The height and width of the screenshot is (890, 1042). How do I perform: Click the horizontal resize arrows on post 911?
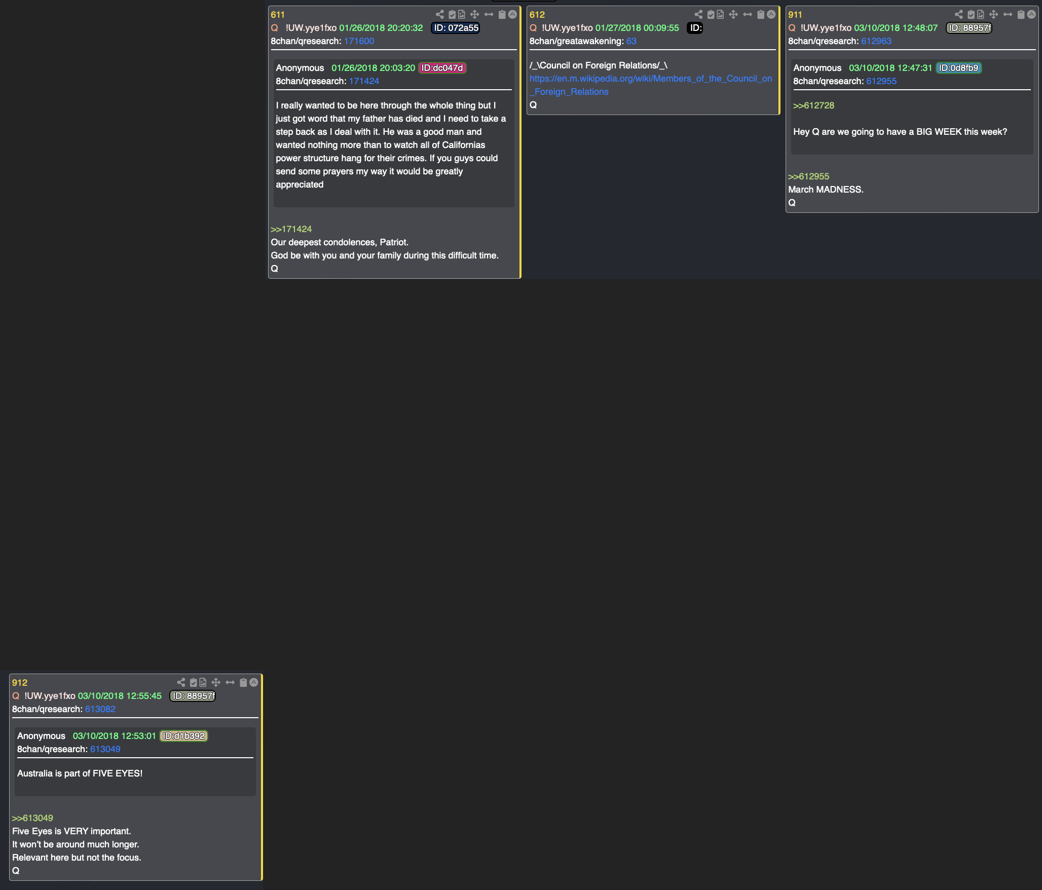tap(1008, 14)
